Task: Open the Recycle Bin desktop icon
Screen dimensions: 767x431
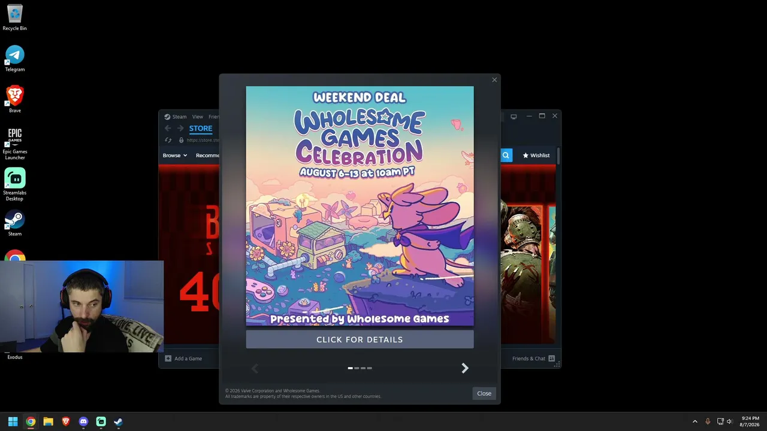Action: click(x=15, y=17)
